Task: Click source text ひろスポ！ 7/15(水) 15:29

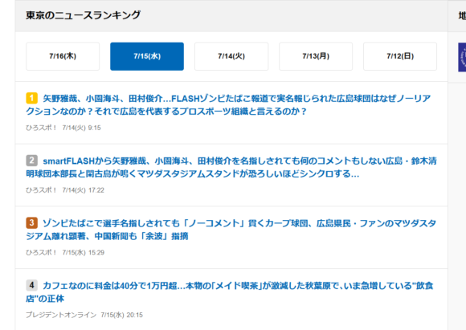Action: (x=65, y=252)
